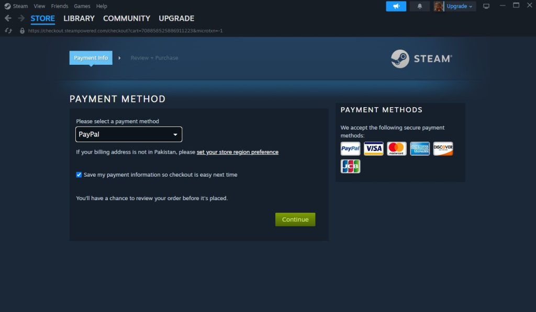536x312 pixels.
Task: Click the Steam logo on the checkout page
Action: pyautogui.click(x=421, y=59)
